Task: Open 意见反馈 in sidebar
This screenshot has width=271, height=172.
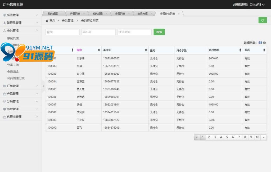Action: (x=13, y=38)
